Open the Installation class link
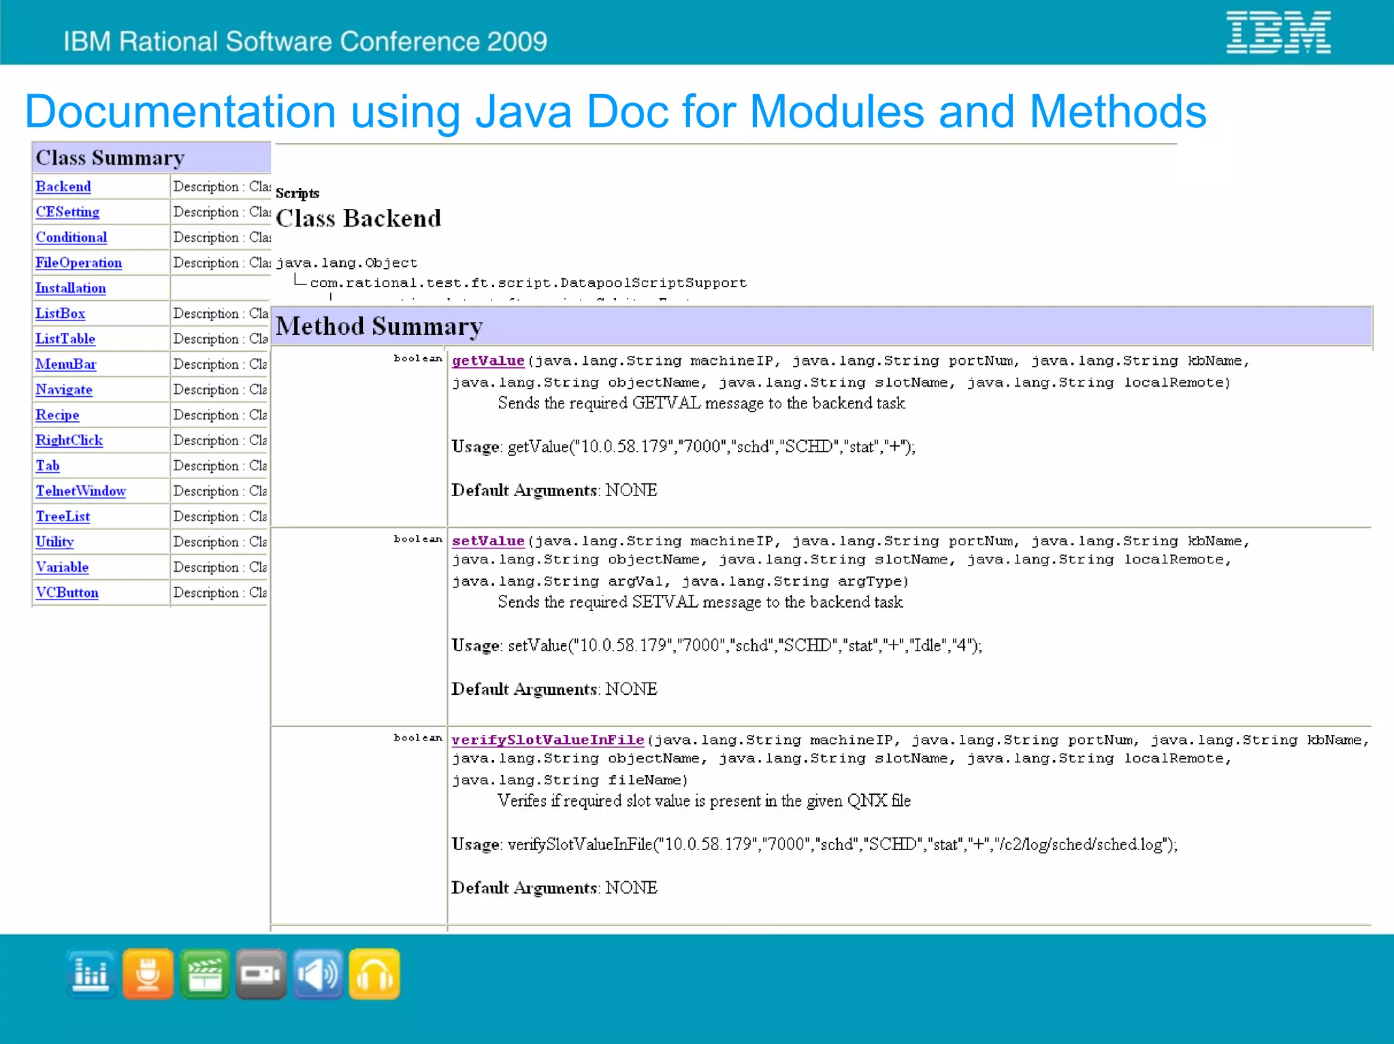Image resolution: width=1394 pixels, height=1044 pixels. tap(71, 288)
